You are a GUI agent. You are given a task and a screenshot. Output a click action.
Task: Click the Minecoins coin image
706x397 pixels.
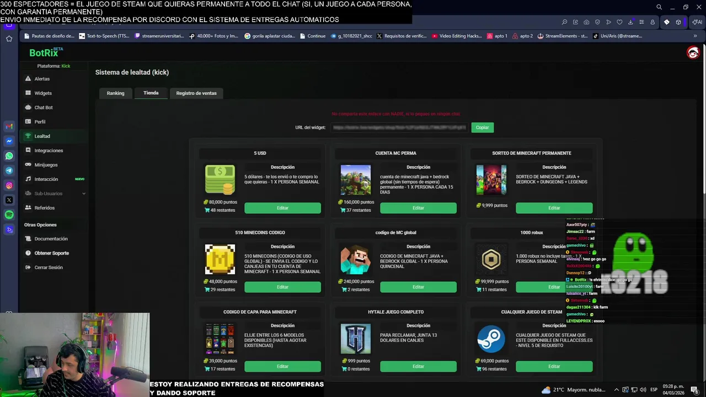click(220, 259)
